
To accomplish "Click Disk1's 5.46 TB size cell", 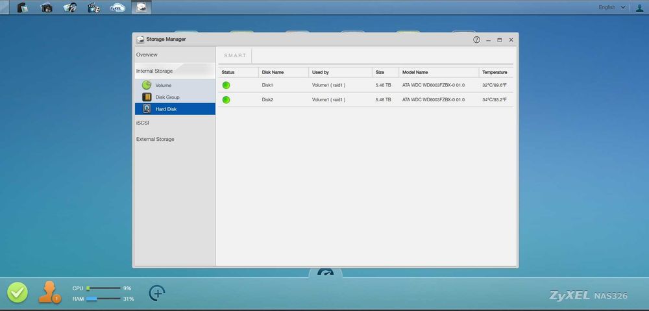I will coord(384,85).
